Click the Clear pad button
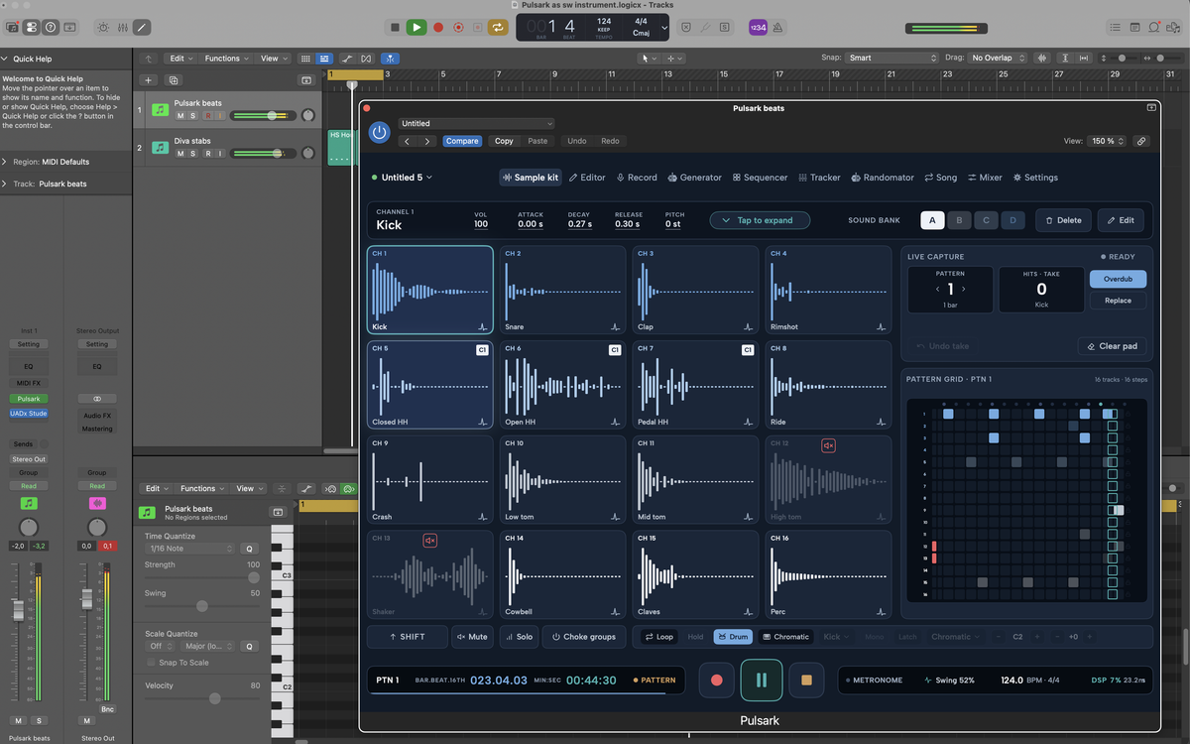The height and width of the screenshot is (744, 1190). [1112, 346]
